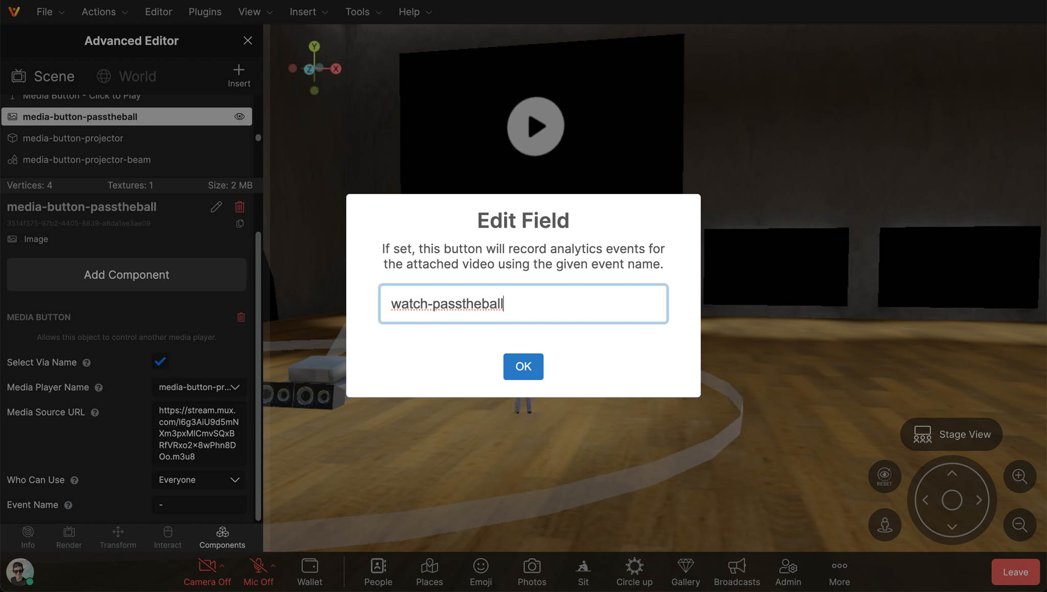Click the Insert plus icon in editor panel
This screenshot has height=592, width=1047.
pyautogui.click(x=239, y=75)
